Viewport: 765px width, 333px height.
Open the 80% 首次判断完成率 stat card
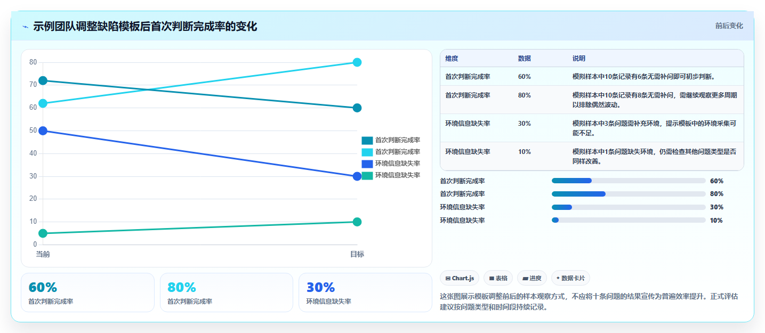point(227,293)
